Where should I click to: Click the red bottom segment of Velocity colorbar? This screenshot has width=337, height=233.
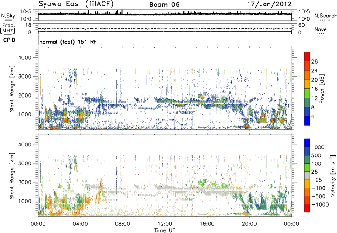click(x=307, y=208)
